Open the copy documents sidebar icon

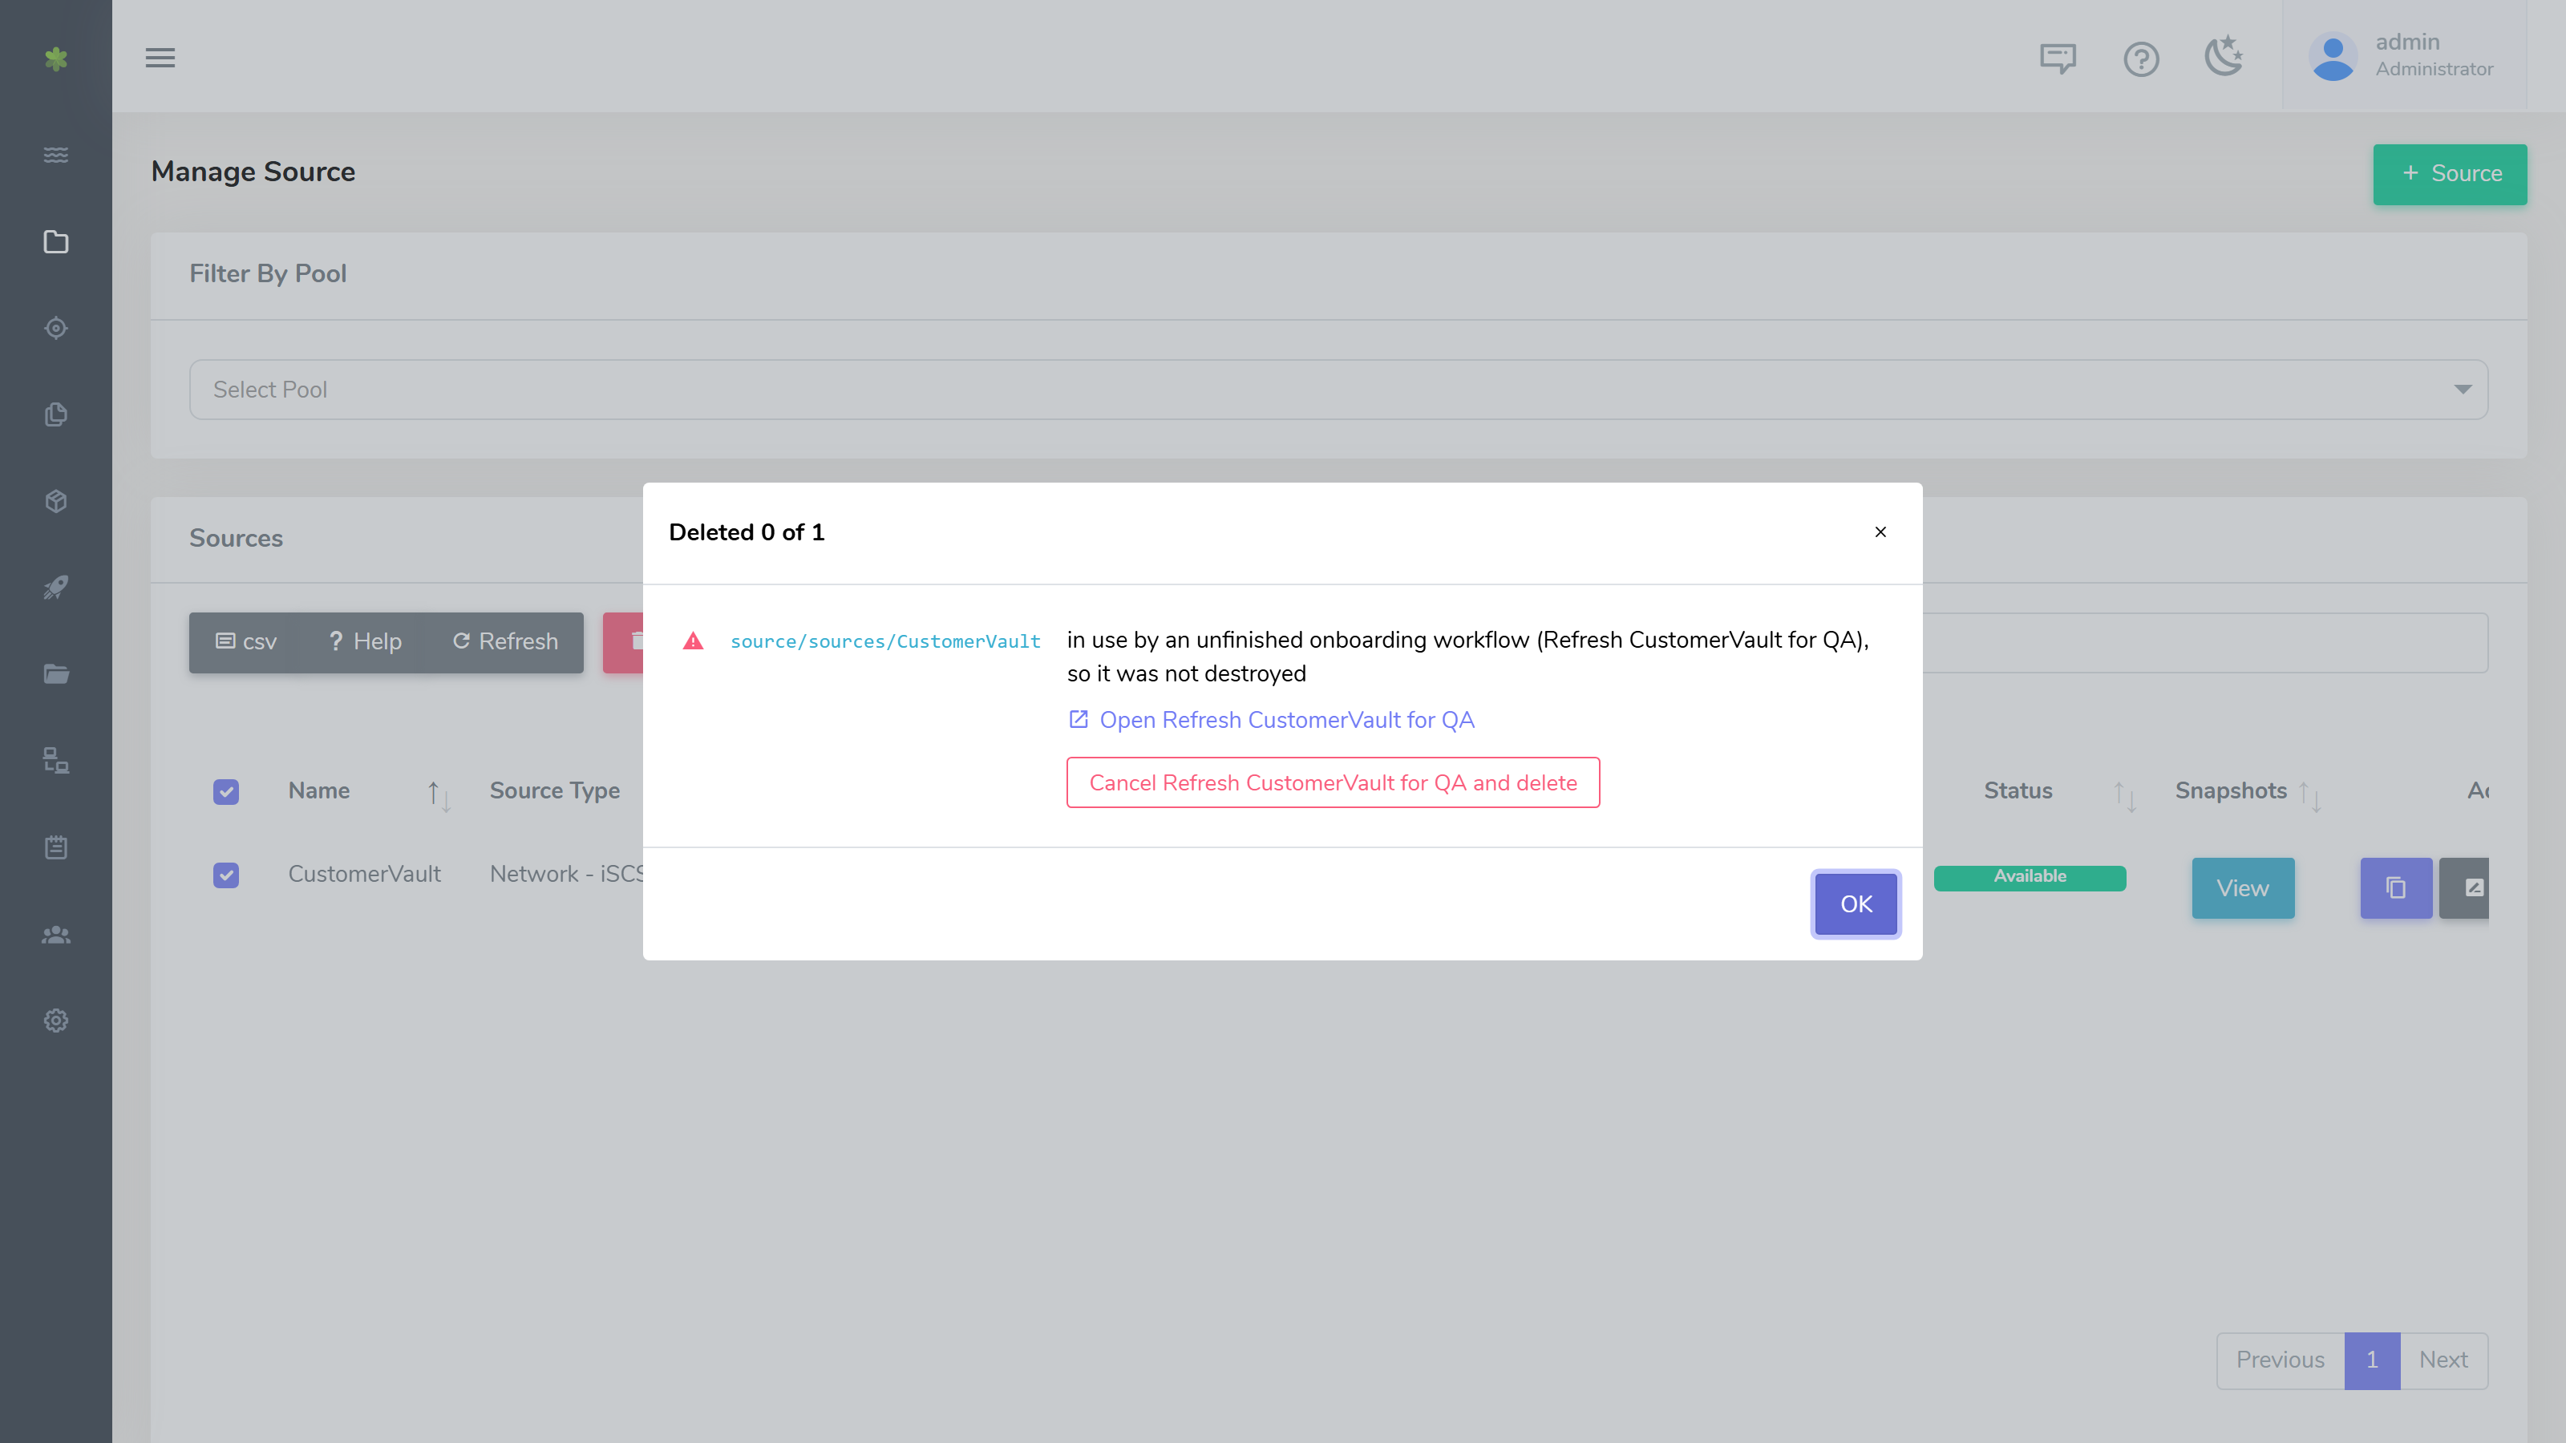pyautogui.click(x=56, y=414)
